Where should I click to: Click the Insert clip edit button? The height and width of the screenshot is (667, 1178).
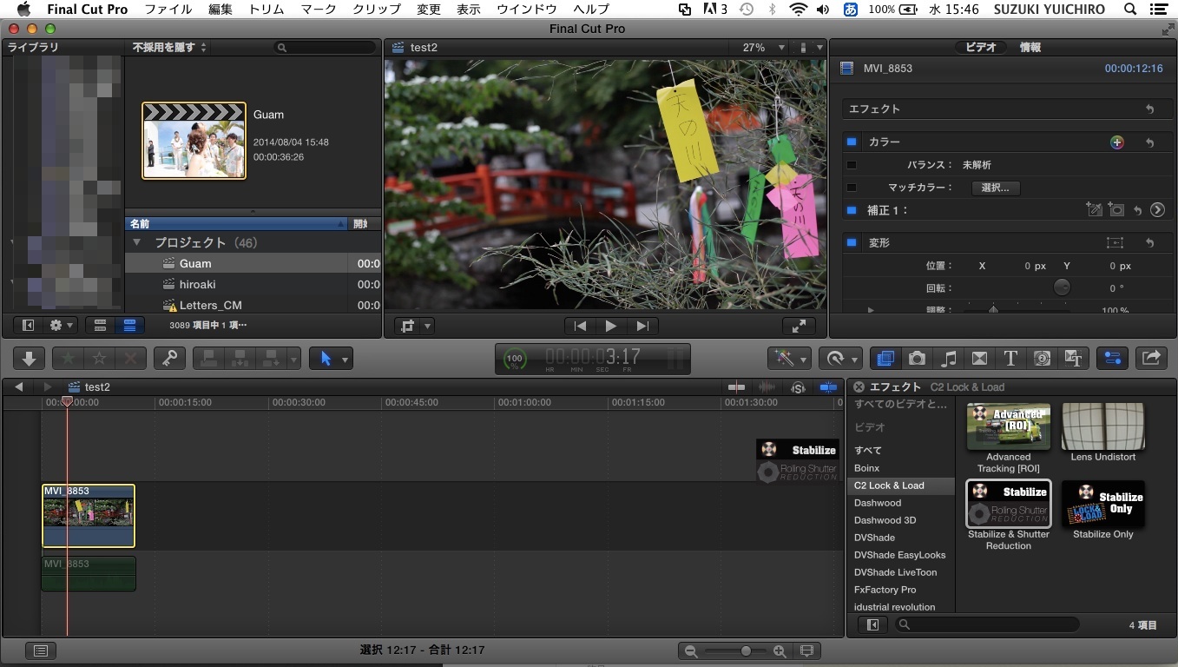[x=240, y=358]
